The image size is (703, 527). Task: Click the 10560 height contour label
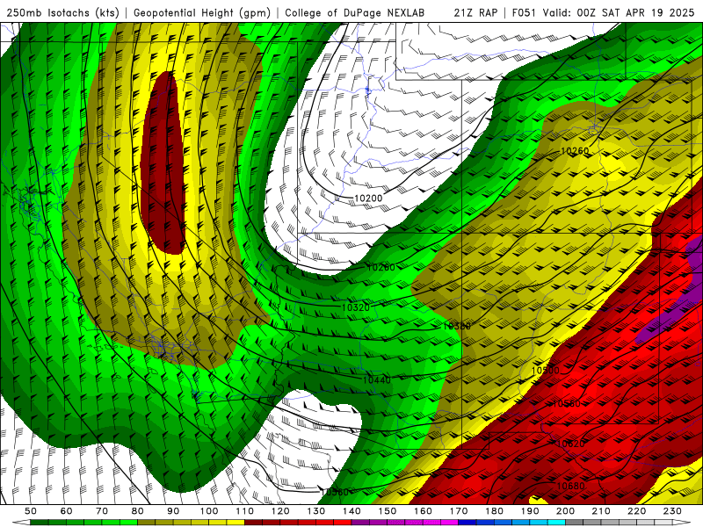pyautogui.click(x=566, y=404)
